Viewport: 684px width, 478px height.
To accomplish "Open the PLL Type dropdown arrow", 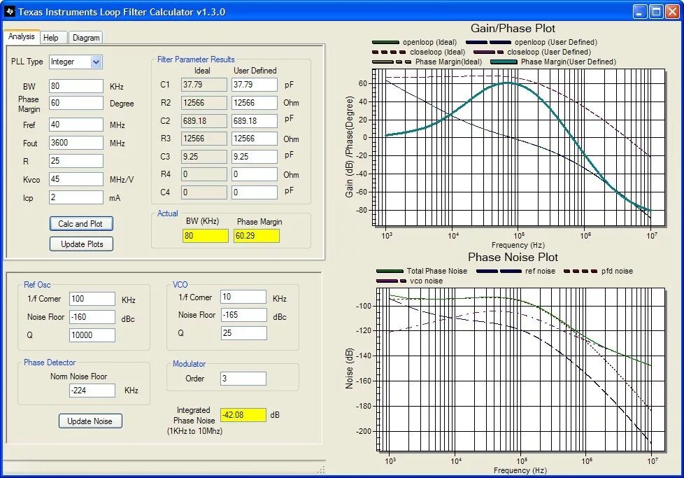I will [x=96, y=62].
